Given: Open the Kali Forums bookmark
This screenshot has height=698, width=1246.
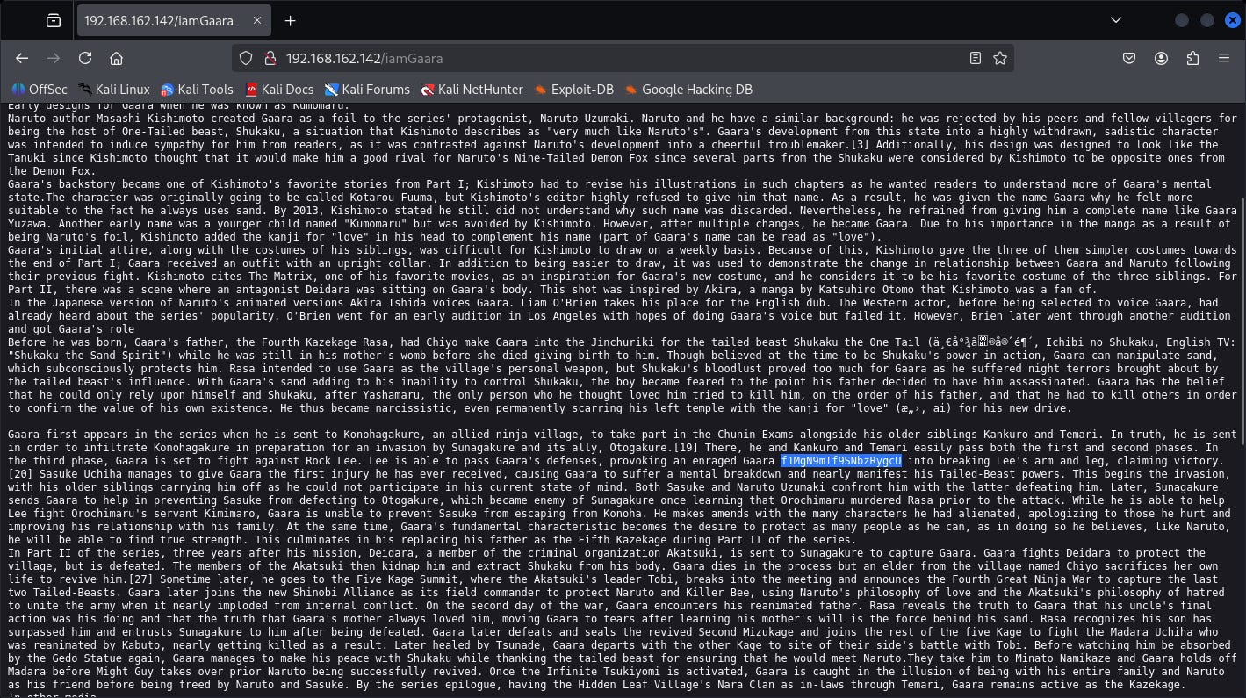Looking at the screenshot, I should [367, 89].
